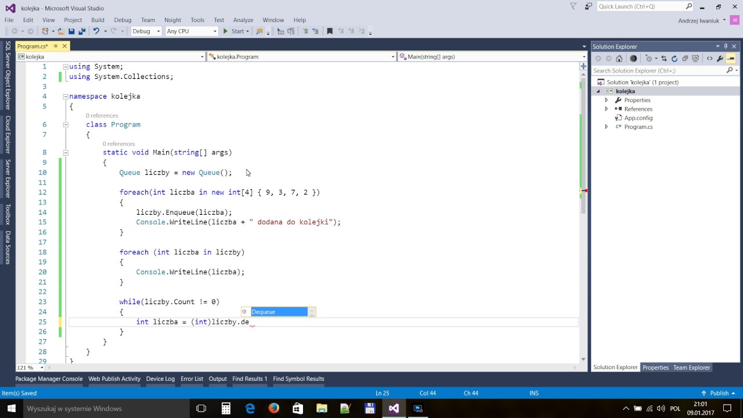Click split-editor icon above vertical scrollbar
Viewport: 743px width, 418px height.
pyautogui.click(x=583, y=66)
